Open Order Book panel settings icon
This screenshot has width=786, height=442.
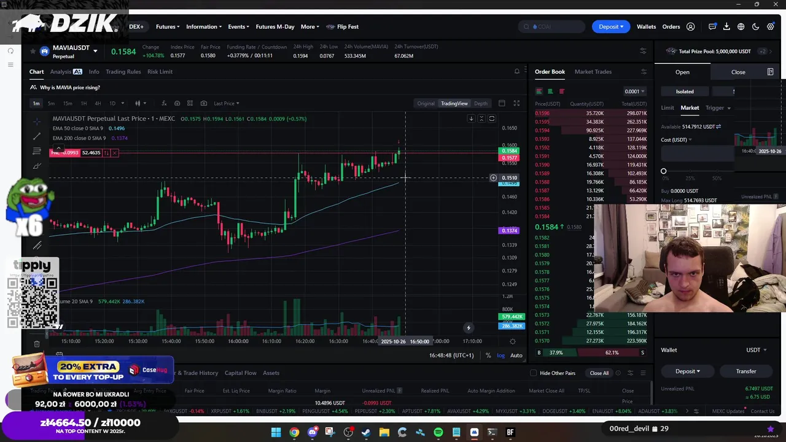pos(644,72)
